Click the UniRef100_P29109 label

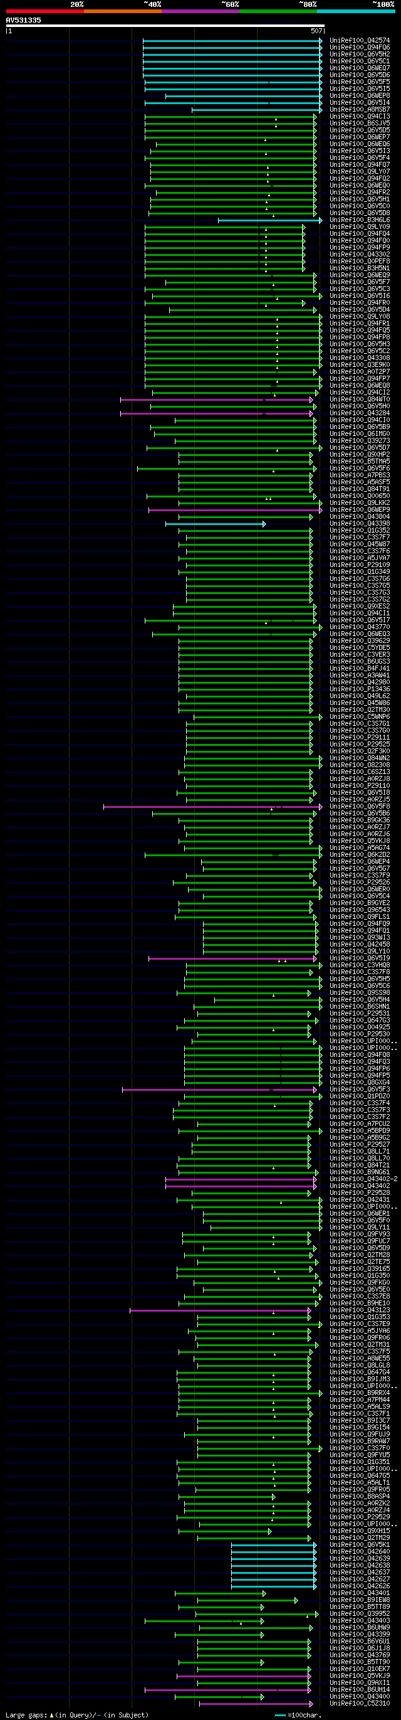pyautogui.click(x=360, y=565)
